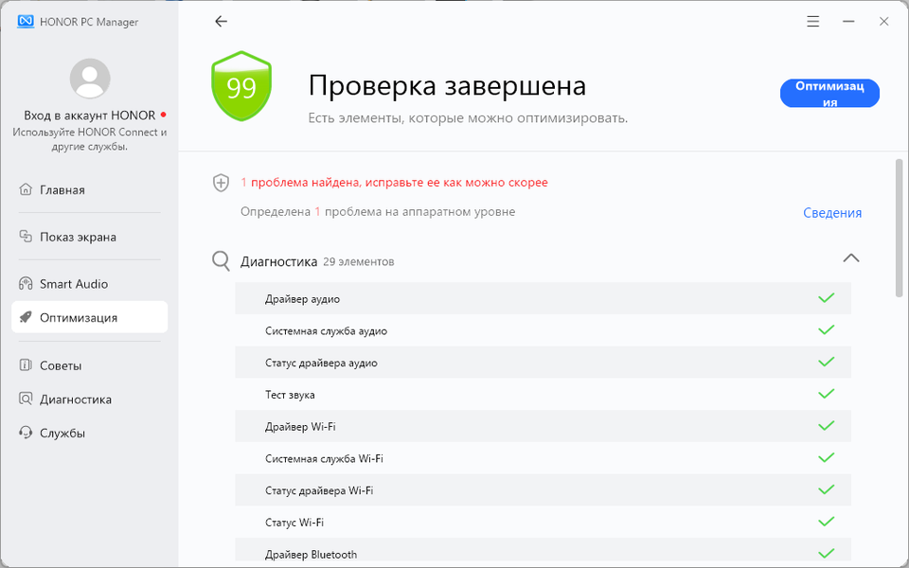Click checkmark for Статус драйвера Wi-Fi

[x=826, y=489]
